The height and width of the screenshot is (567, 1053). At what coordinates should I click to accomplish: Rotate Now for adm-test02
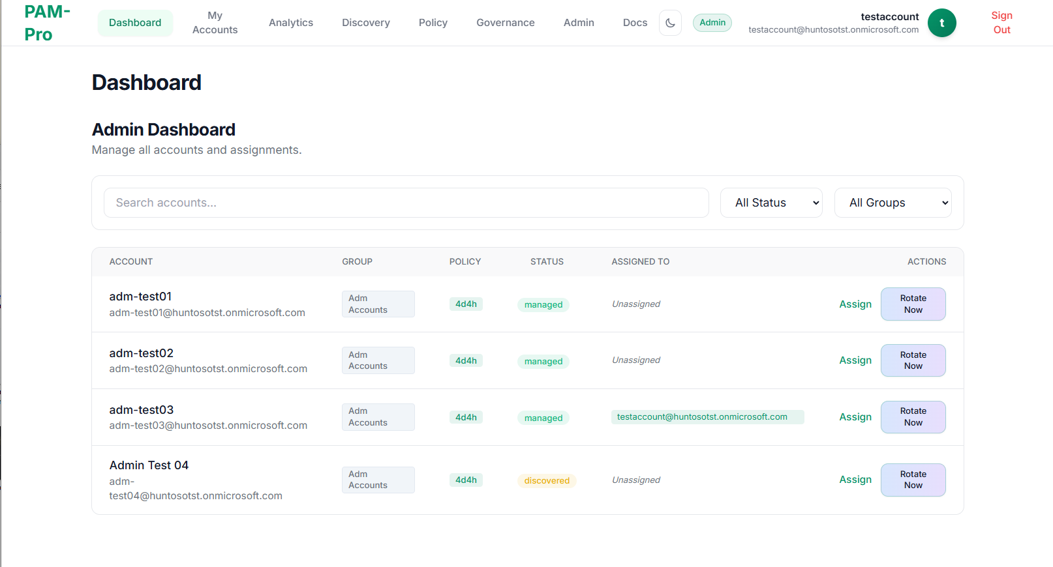[x=913, y=360]
